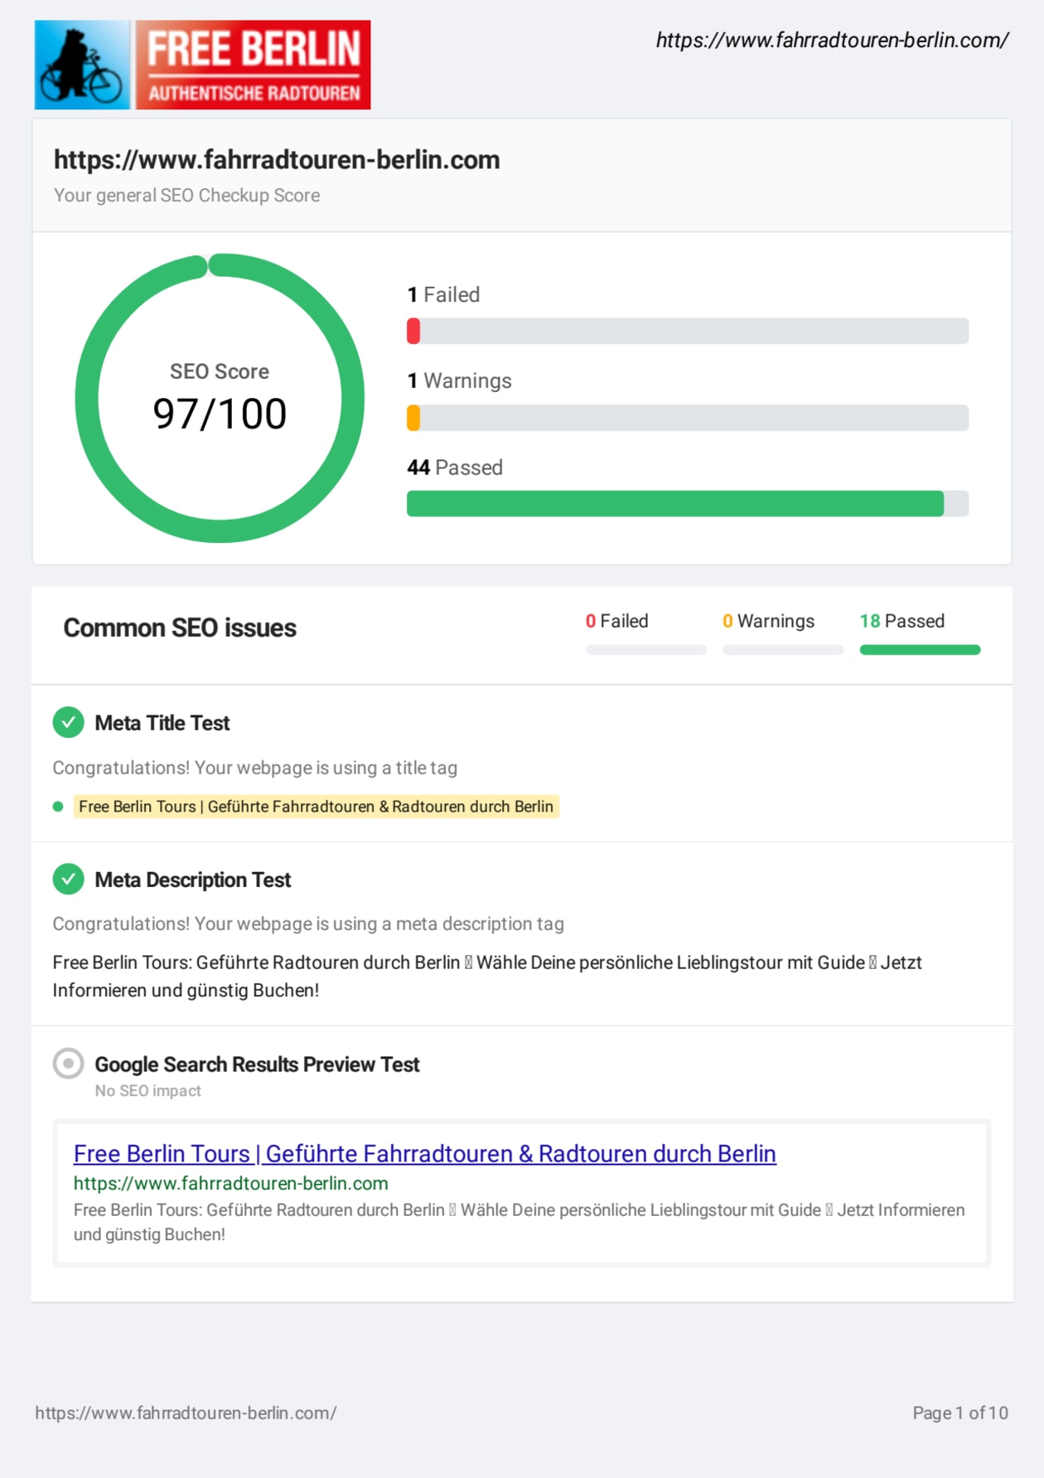Click the Page 1 of 10 indicator
The height and width of the screenshot is (1478, 1044).
(x=960, y=1413)
